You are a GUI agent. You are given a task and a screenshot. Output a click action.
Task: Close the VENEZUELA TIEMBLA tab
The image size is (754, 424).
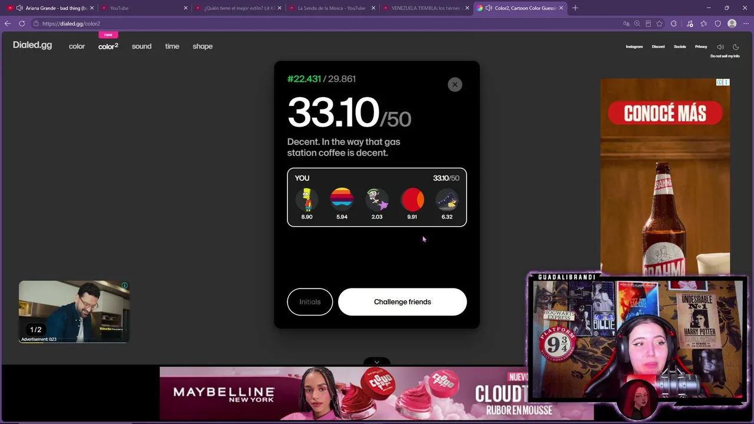(x=467, y=8)
